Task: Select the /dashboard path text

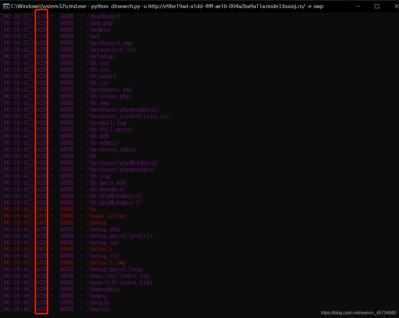Action: [103, 16]
